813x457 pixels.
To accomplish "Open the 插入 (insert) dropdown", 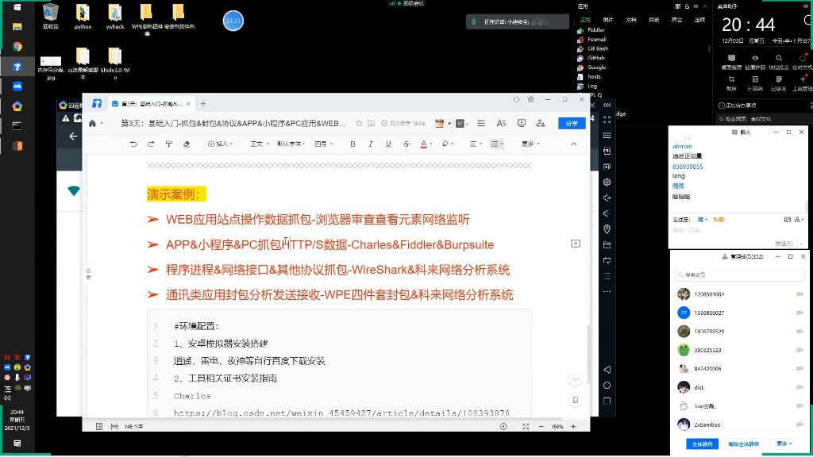I will pyautogui.click(x=221, y=144).
